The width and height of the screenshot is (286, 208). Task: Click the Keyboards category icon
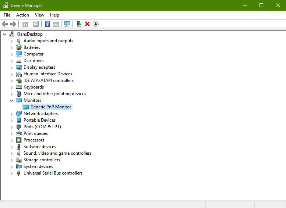[x=19, y=87]
